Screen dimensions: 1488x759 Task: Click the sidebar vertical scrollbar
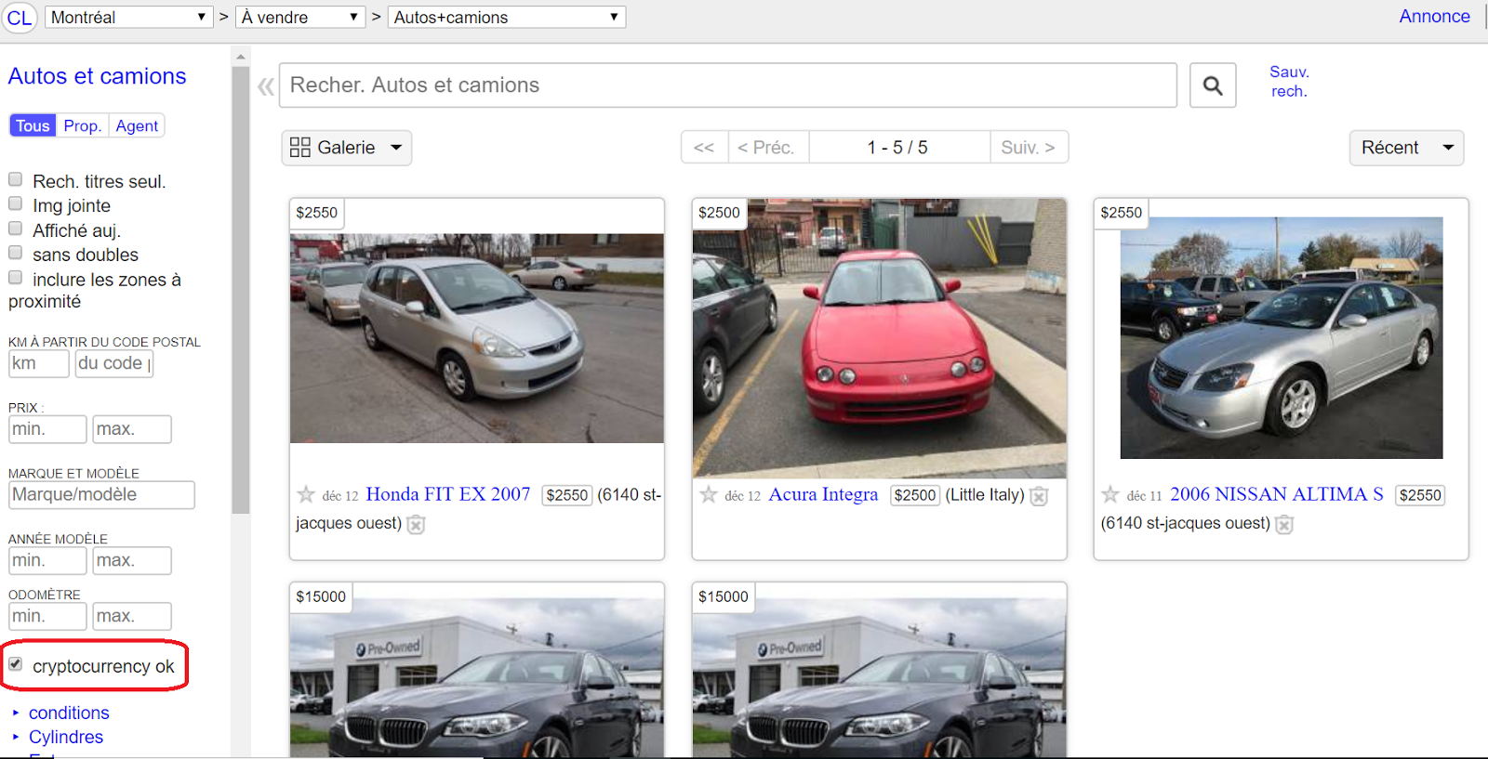point(241,288)
